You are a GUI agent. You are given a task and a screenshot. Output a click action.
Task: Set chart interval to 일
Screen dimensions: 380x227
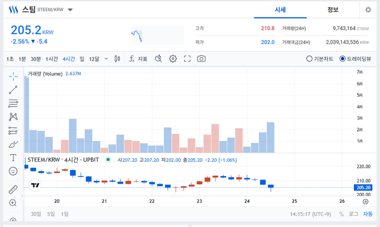click(82, 59)
